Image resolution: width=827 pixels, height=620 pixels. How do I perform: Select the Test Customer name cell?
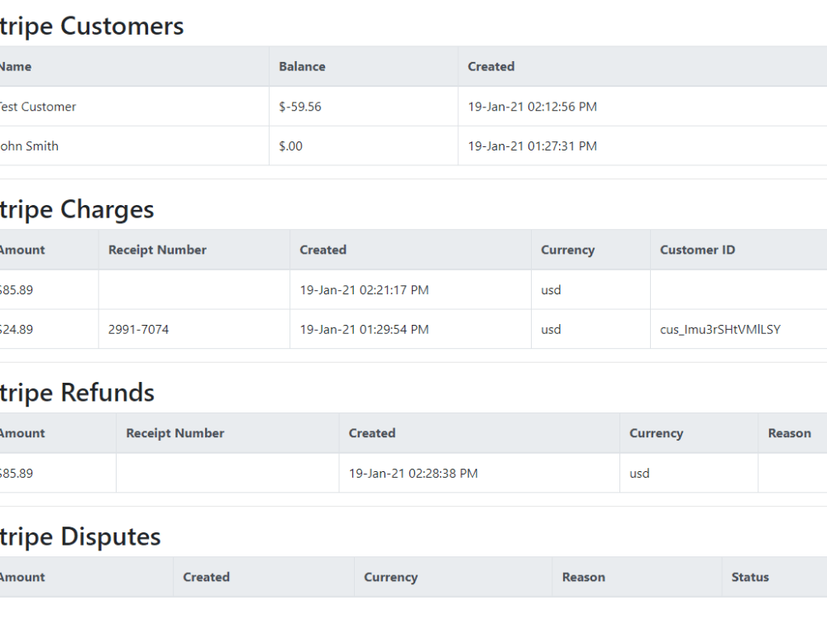(37, 107)
